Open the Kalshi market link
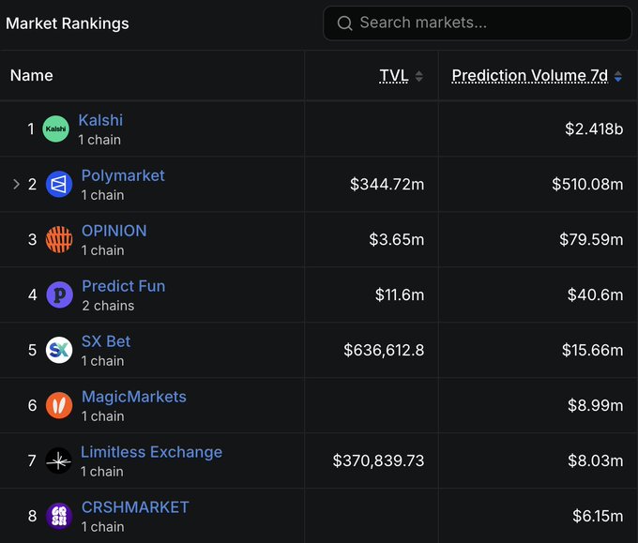Viewport: 638px width, 543px height. pyautogui.click(x=100, y=120)
